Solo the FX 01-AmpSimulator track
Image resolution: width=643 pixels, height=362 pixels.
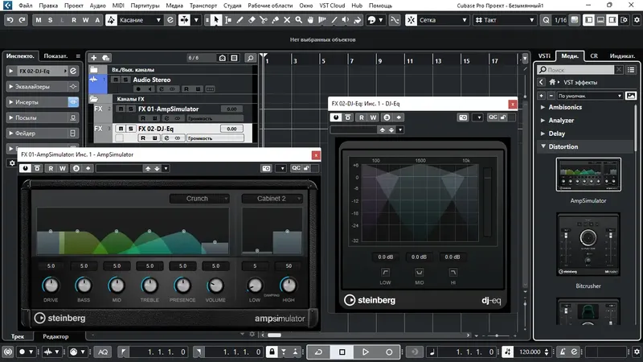[131, 109]
